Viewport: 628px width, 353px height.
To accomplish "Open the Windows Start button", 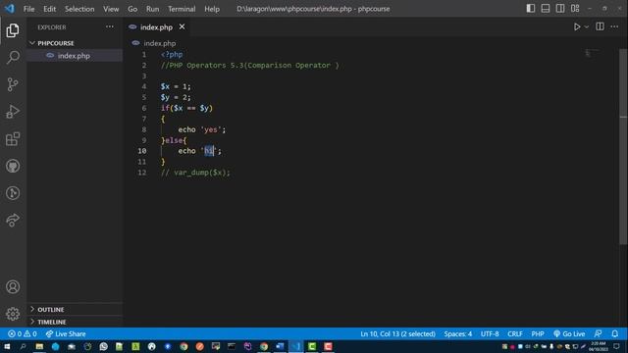I will pyautogui.click(x=7, y=346).
